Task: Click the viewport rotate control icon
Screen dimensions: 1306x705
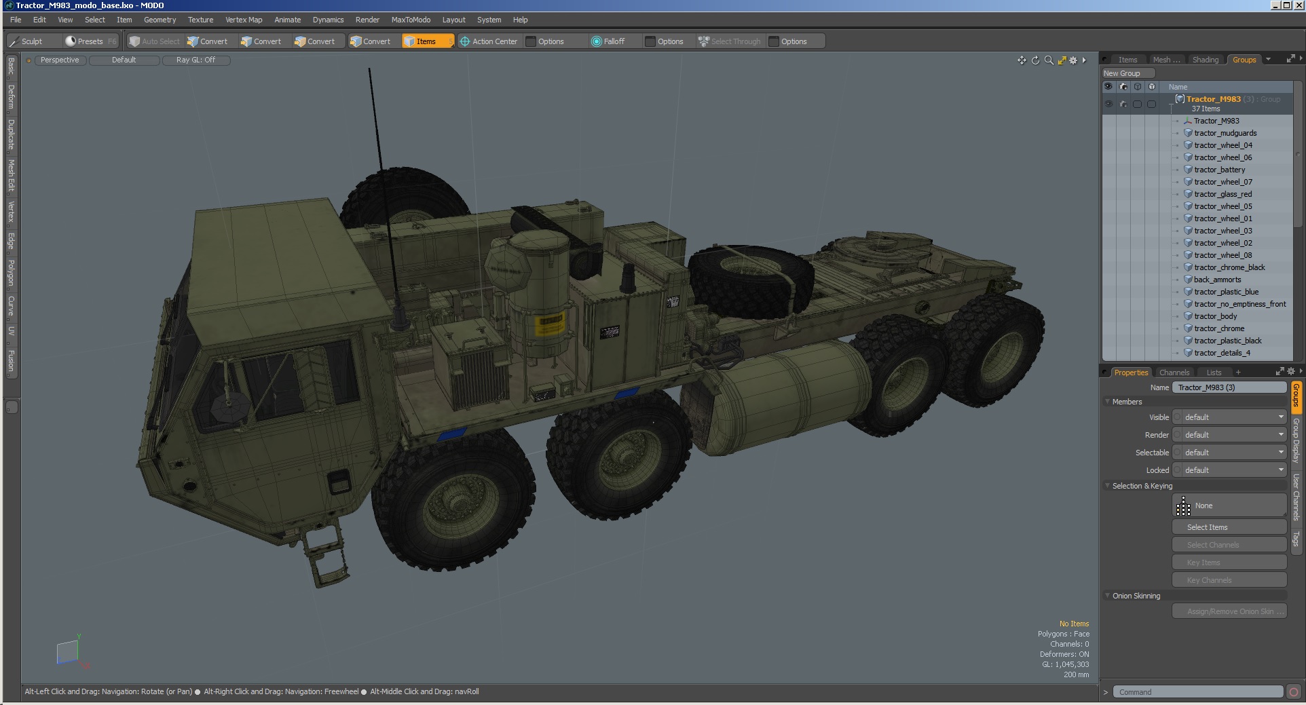Action: point(1035,60)
